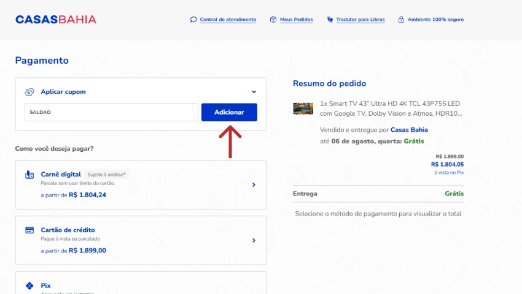The width and height of the screenshot is (522, 294).
Task: Open the Meus Pedidos link
Action: coord(296,19)
